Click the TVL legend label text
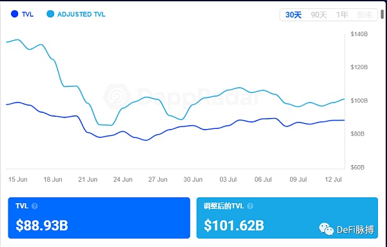The height and width of the screenshot is (247, 387). click(28, 14)
